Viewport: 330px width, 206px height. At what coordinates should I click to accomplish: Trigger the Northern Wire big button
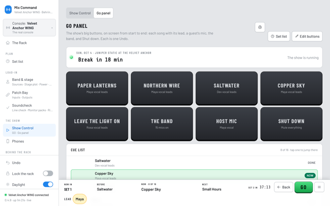162,88
